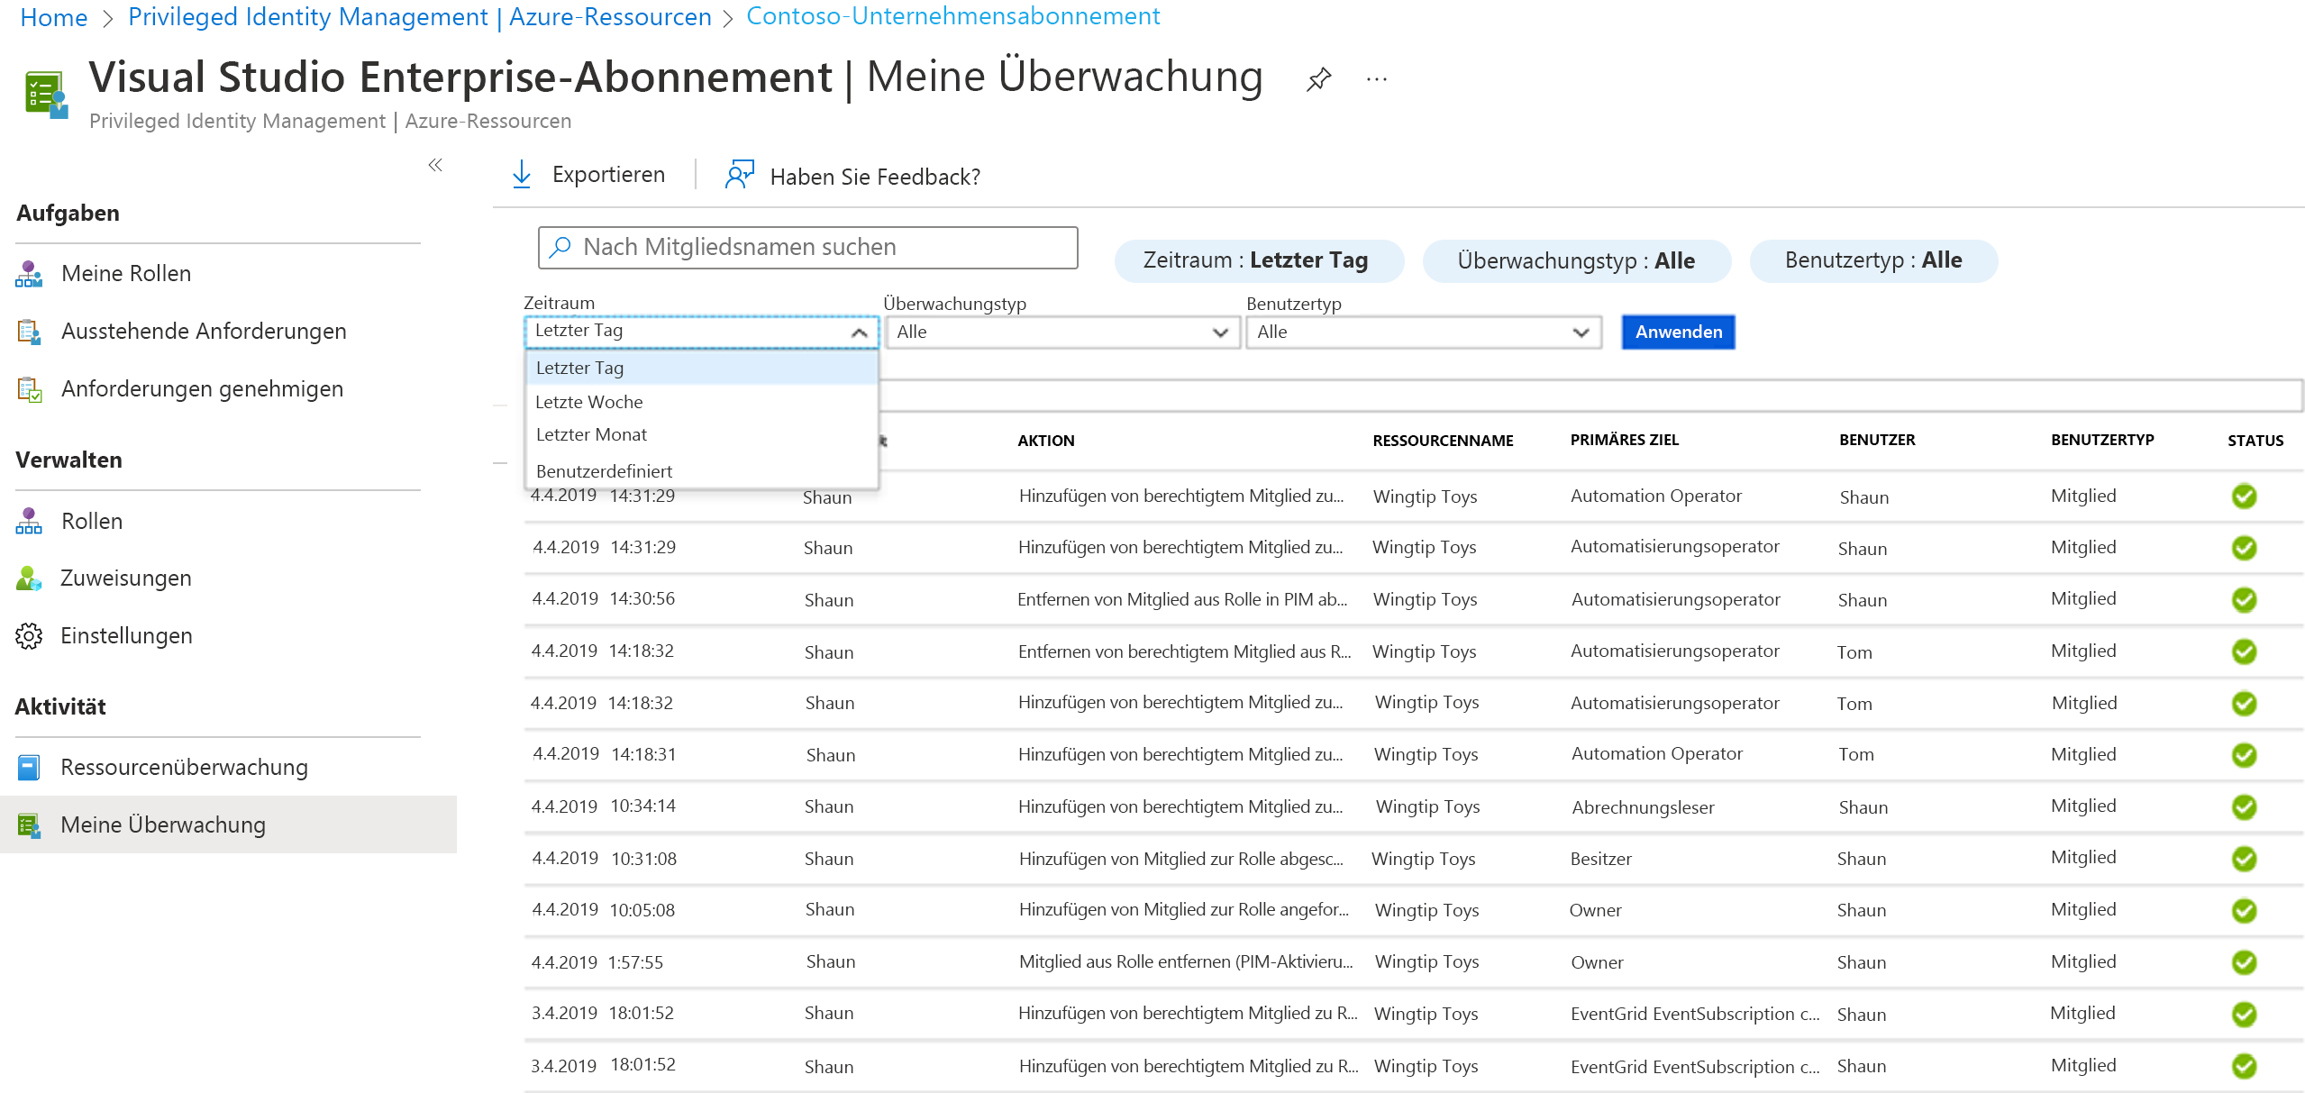Collapse the left navigation with the double chevron
The width and height of the screenshot is (2305, 1093).
coord(435,165)
